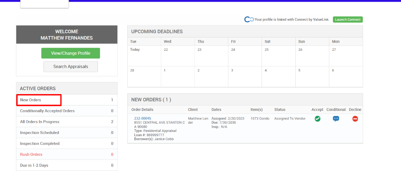Image resolution: width=401 pixels, height=171 pixels.
Task: Select Today cell in Upcoming Deadlines
Action: pos(144,56)
